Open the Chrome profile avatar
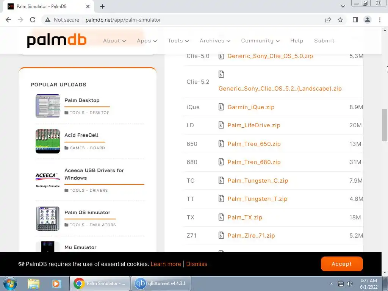Image resolution: width=388 pixels, height=291 pixels. [368, 20]
